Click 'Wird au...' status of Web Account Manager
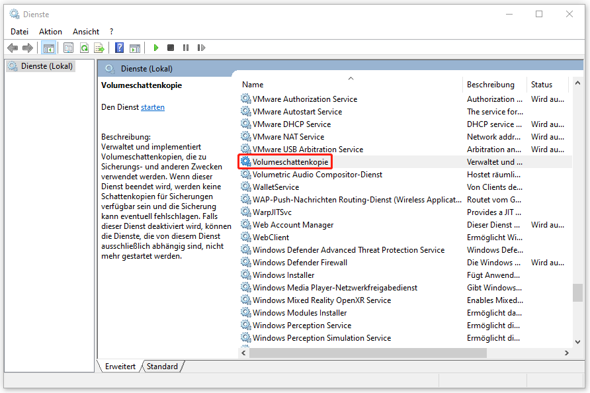 [x=548, y=225]
